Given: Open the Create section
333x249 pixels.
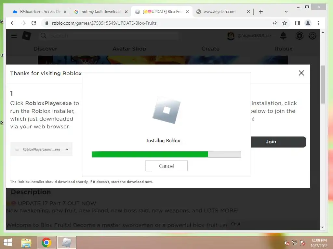Looking at the screenshot, I should tap(210, 49).
